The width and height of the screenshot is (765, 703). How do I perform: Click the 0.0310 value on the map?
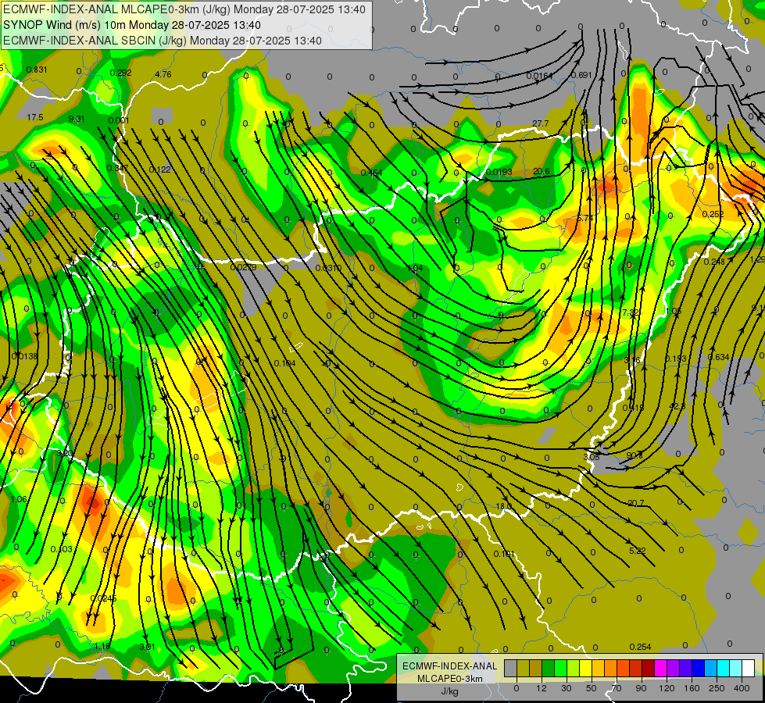(x=328, y=269)
